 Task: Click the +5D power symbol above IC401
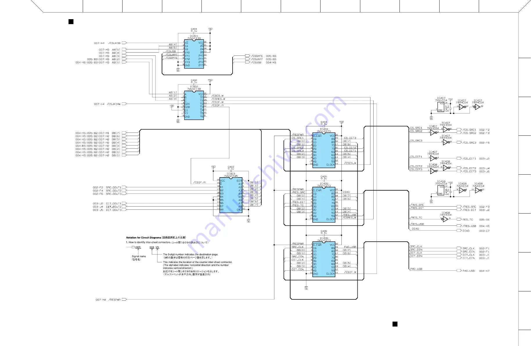[x=210, y=29]
